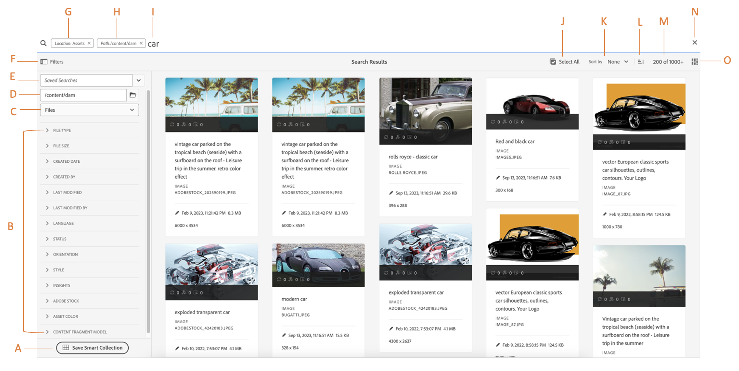Open the Files type dropdown
739x371 pixels.
[x=89, y=110]
